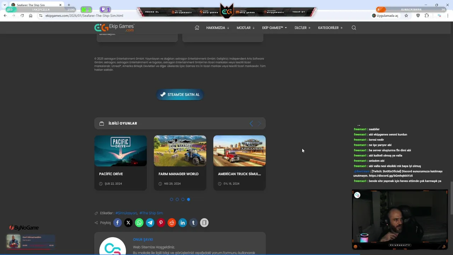Open PACIFIC DRIVE title link
This screenshot has height=255, width=453.
[x=111, y=174]
